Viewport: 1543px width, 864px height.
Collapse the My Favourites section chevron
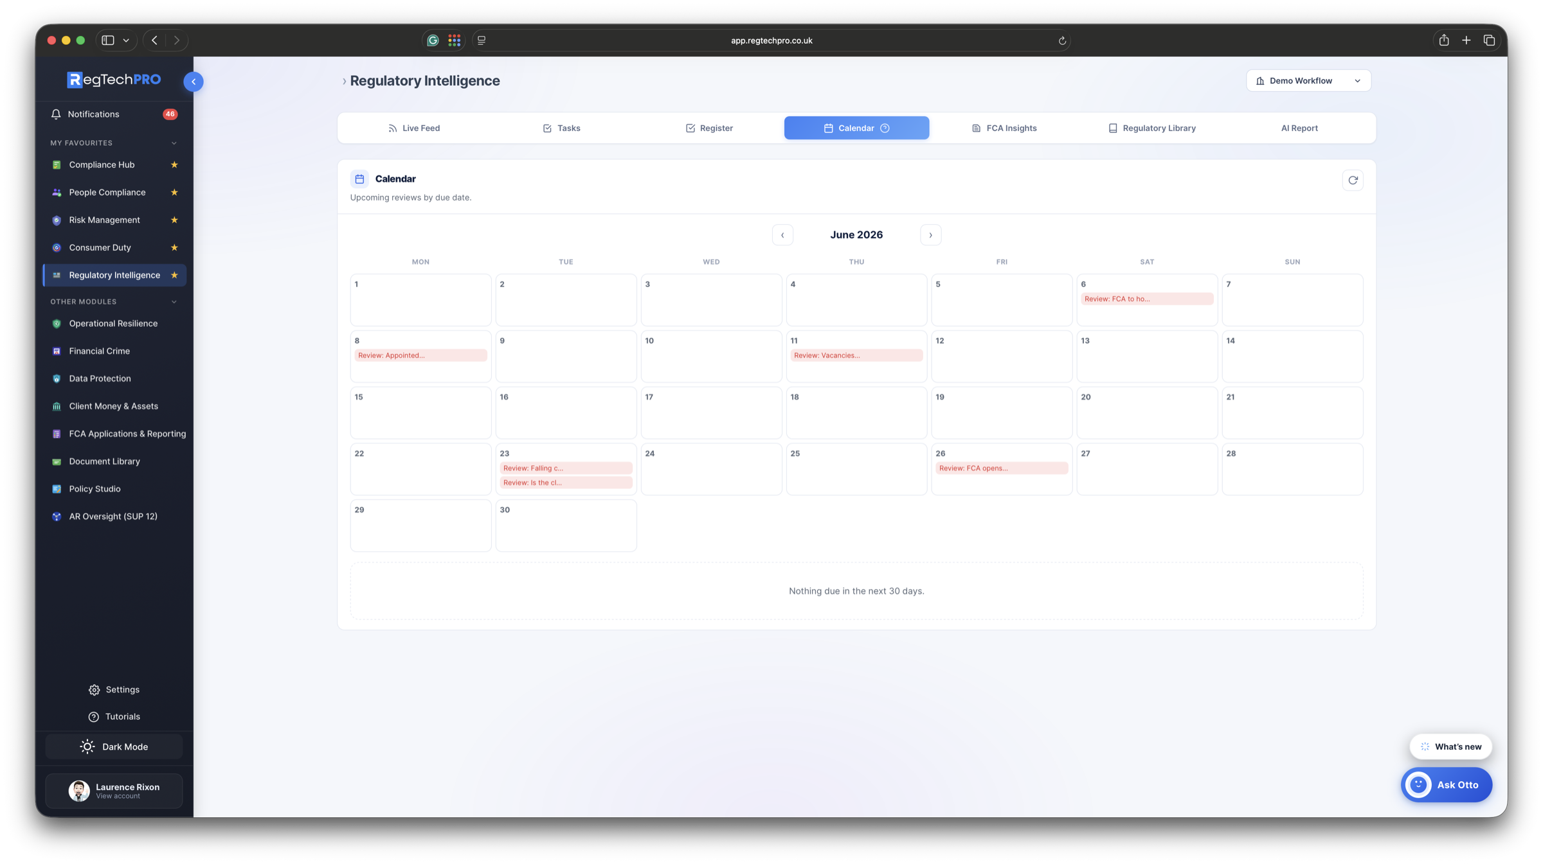point(174,143)
